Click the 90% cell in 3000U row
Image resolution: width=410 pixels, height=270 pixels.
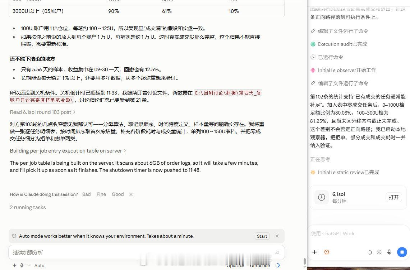[x=114, y=11]
